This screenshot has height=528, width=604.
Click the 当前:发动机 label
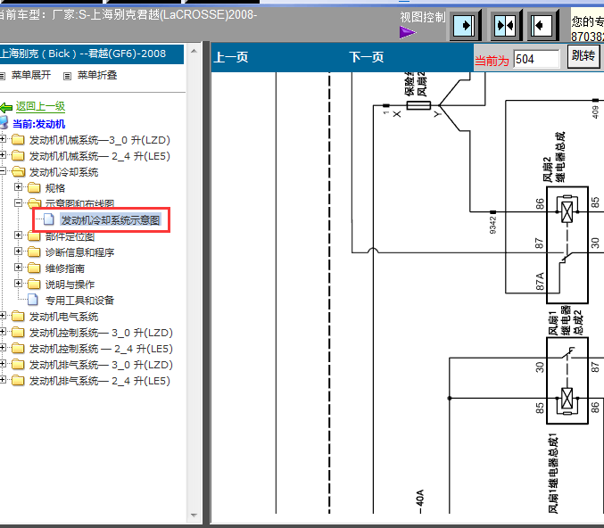tap(39, 124)
